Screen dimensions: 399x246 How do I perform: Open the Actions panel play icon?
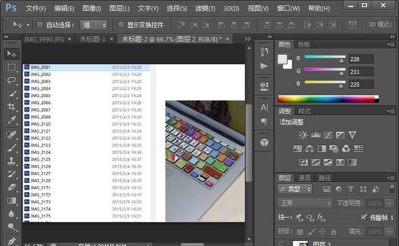[264, 66]
